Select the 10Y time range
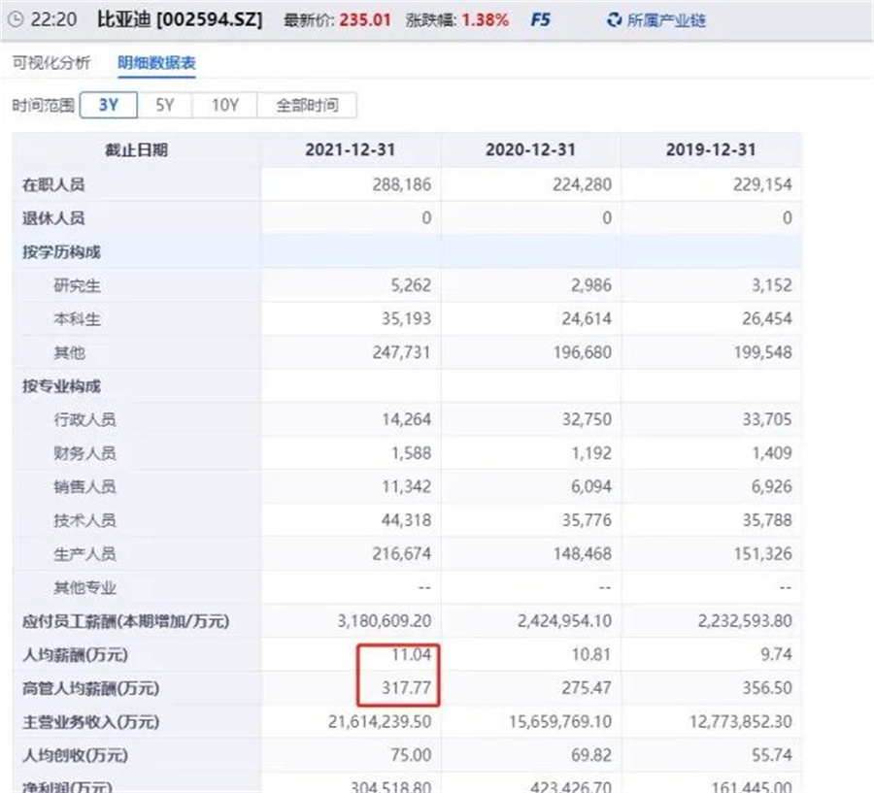This screenshot has height=793, width=874. tap(224, 105)
